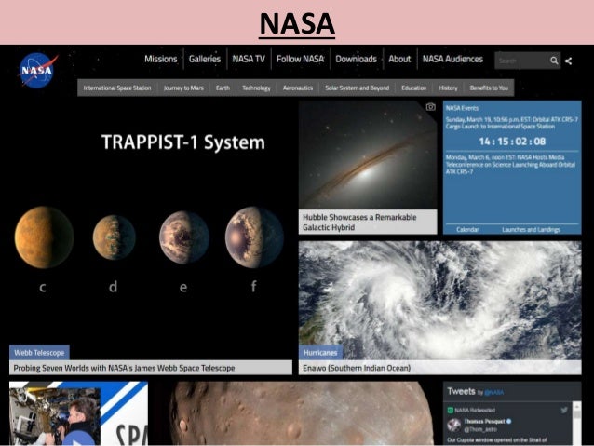Select Journey to Mars topic

point(183,88)
